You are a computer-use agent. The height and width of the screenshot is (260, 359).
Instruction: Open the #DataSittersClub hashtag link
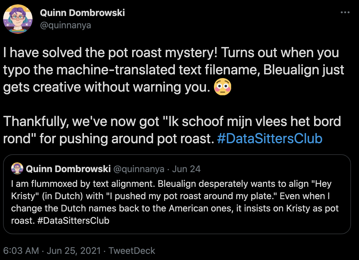[x=270, y=139]
